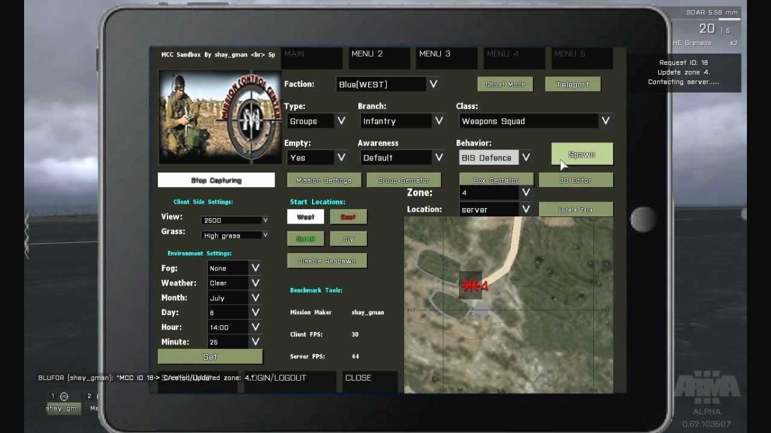Image resolution: width=771 pixels, height=433 pixels.
Task: Click the Client FPS value 30
Action: tap(355, 334)
